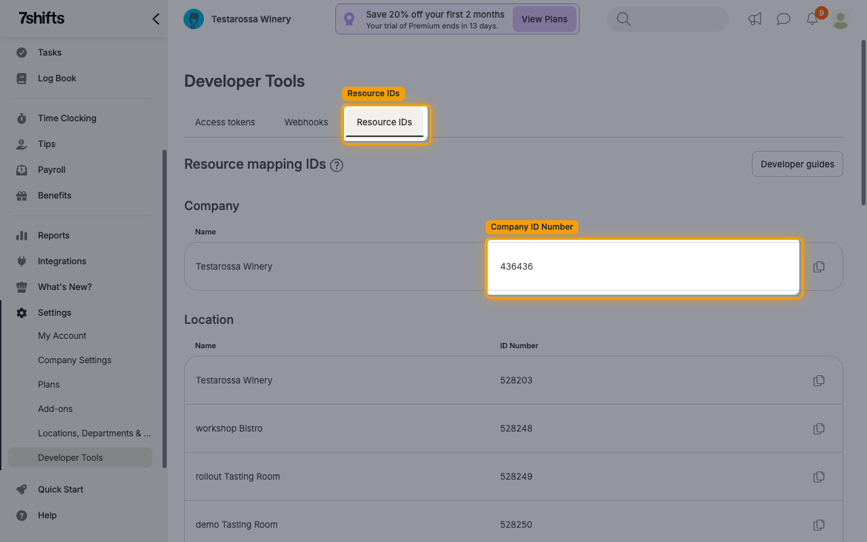
Task: Open Company Settings
Action: point(75,360)
